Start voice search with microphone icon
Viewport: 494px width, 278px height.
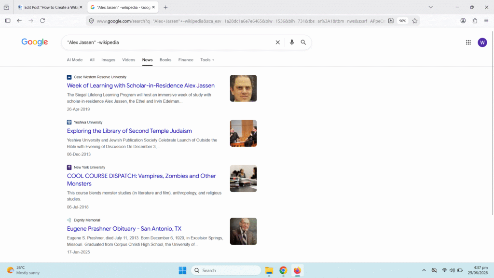click(292, 42)
